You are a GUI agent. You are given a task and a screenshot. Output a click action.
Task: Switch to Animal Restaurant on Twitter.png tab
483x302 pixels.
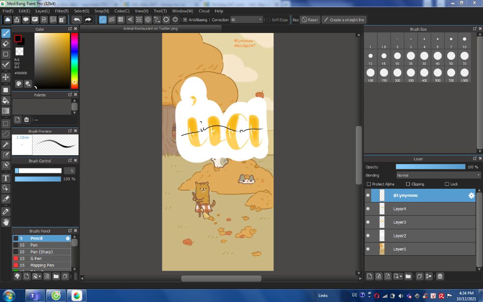tap(150, 28)
